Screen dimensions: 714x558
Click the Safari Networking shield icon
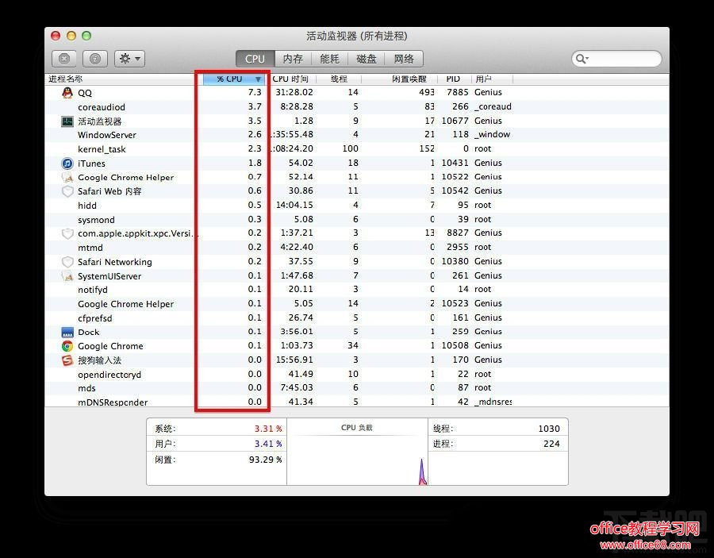(x=67, y=261)
